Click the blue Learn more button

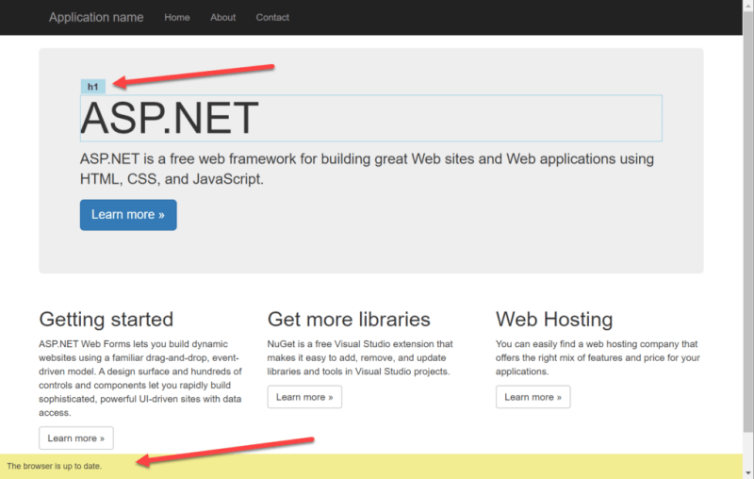click(x=128, y=215)
